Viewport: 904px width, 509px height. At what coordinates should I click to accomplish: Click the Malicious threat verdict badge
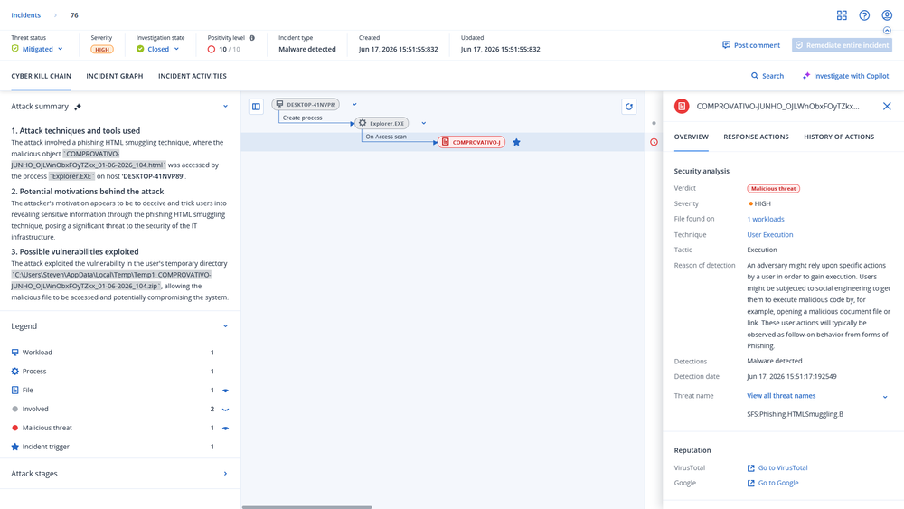pos(773,188)
